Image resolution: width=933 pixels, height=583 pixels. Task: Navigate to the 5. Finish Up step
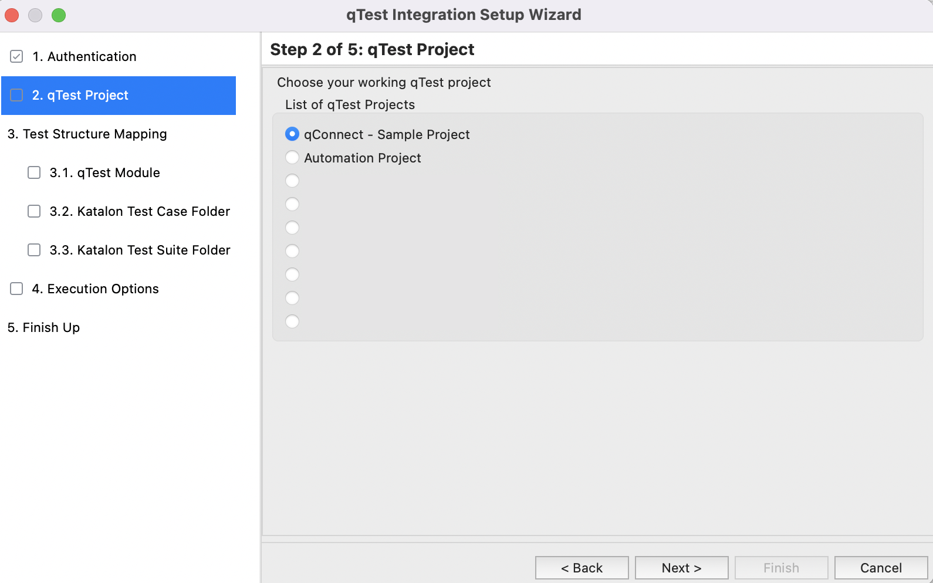point(43,327)
